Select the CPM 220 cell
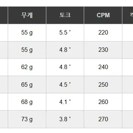This screenshot has height=133, width=133. tap(103, 33)
